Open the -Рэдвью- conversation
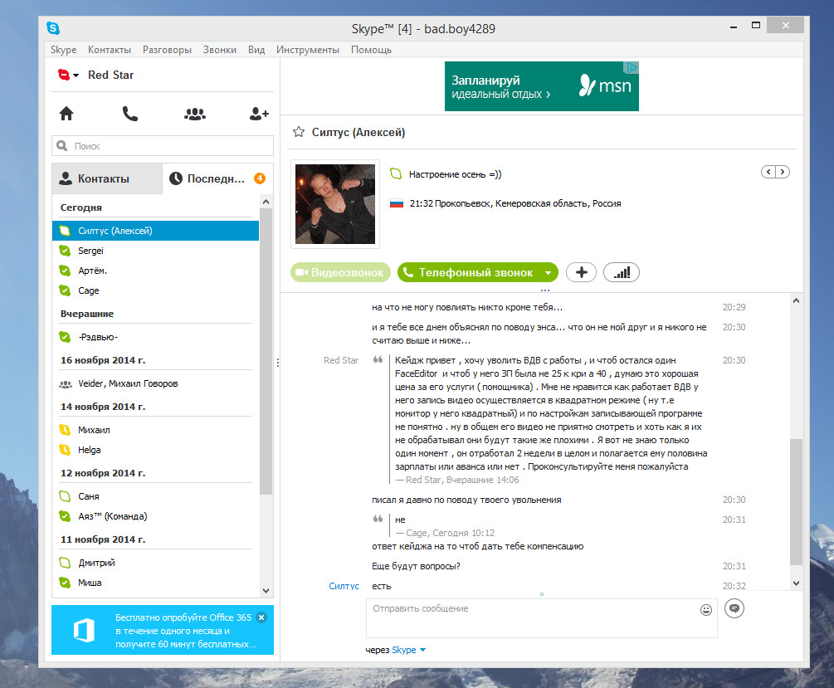Viewport: 834px width, 688px height. (x=155, y=337)
